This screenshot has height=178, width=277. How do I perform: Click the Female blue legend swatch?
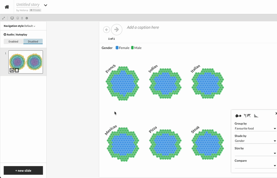(x=117, y=48)
